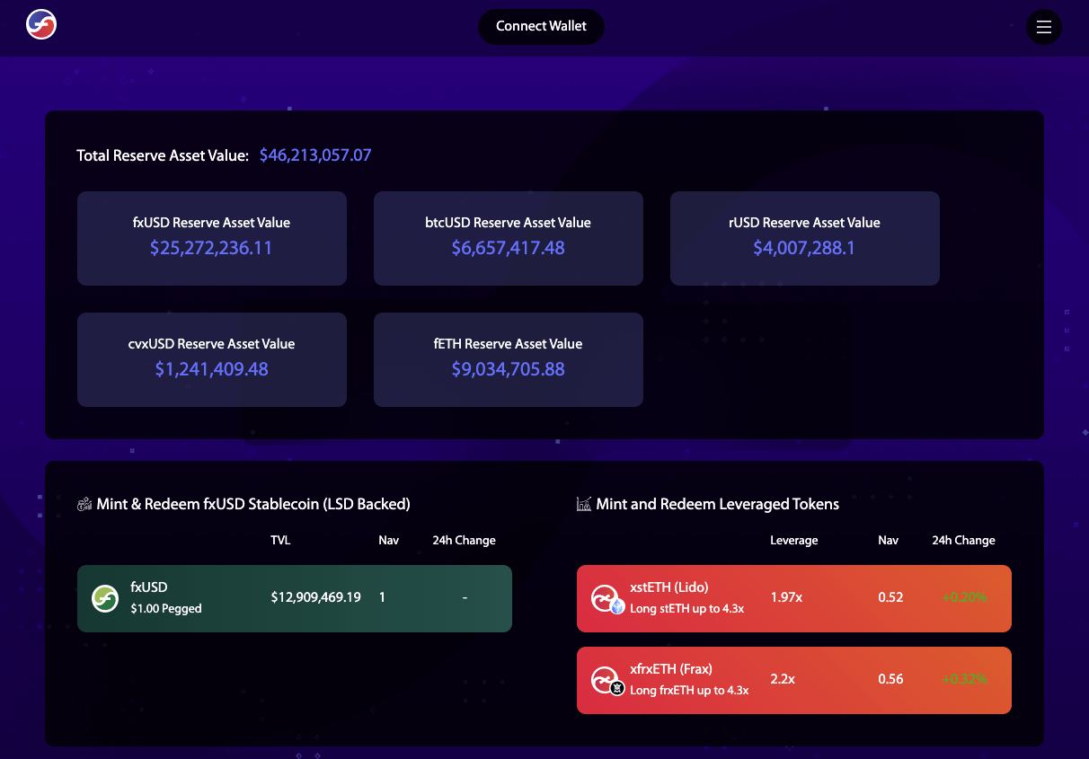
Task: Select the fxUSD Reserve Asset Value card
Action: click(x=212, y=238)
